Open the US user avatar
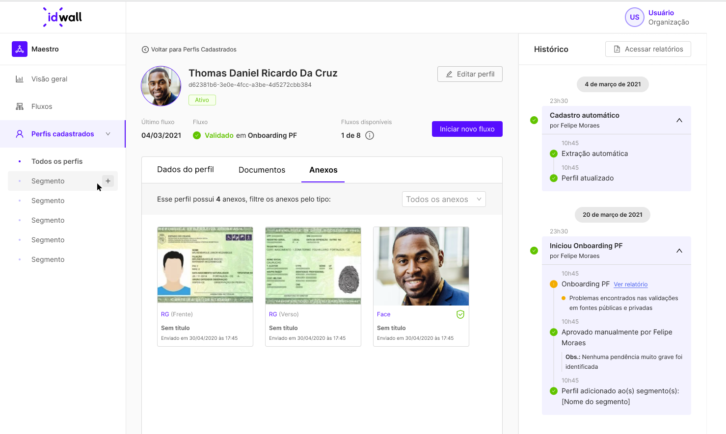The width and height of the screenshot is (726, 434). 634,17
